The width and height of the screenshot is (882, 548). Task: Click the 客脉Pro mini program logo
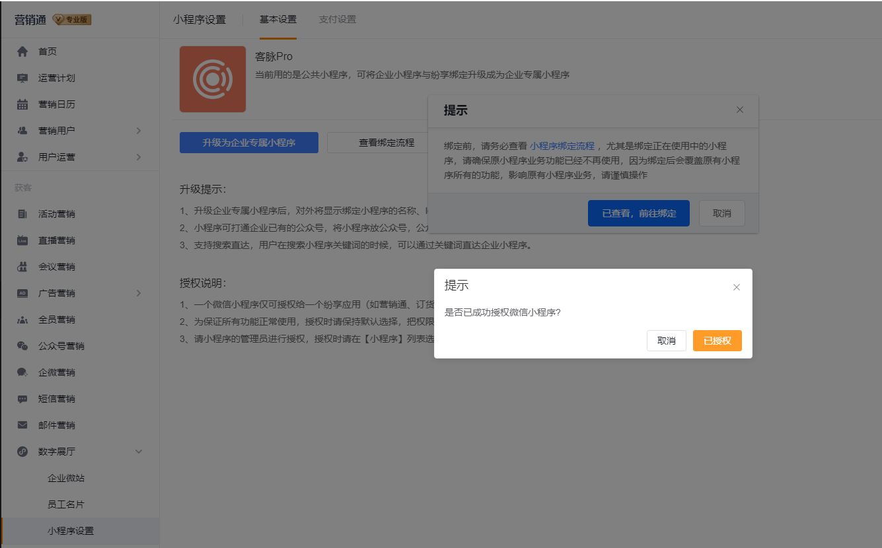point(213,79)
